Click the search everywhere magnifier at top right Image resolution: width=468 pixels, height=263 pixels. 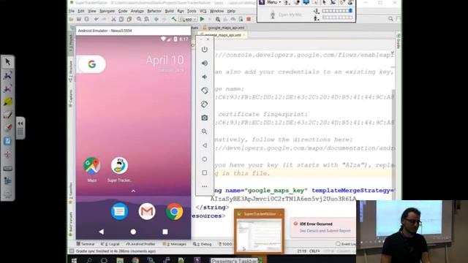[390, 19]
